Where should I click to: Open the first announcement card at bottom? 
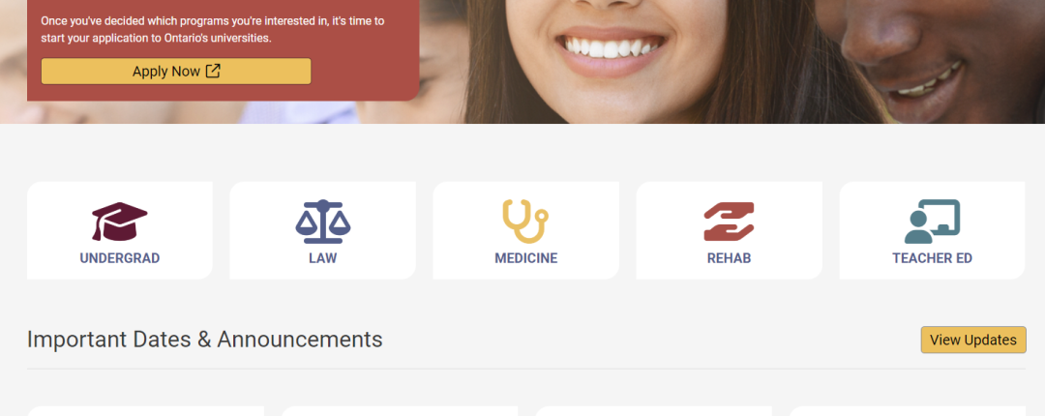click(x=145, y=411)
